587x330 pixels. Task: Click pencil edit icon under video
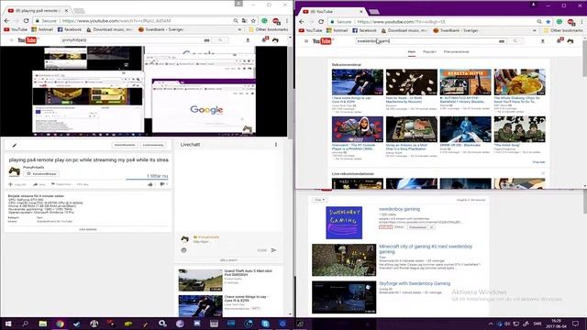(x=15, y=145)
